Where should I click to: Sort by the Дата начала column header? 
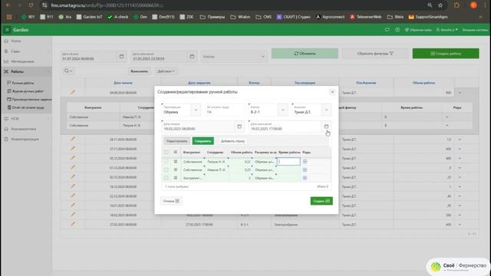pos(123,83)
